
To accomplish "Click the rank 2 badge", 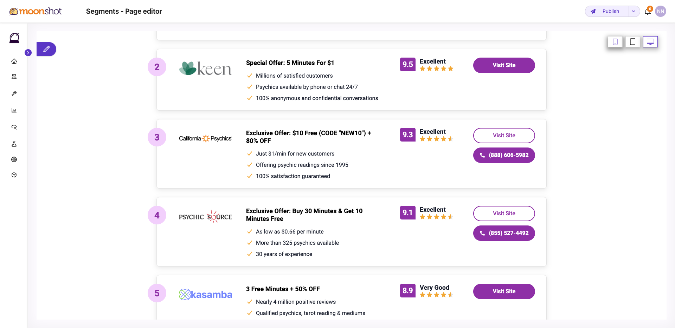I will 157,67.
